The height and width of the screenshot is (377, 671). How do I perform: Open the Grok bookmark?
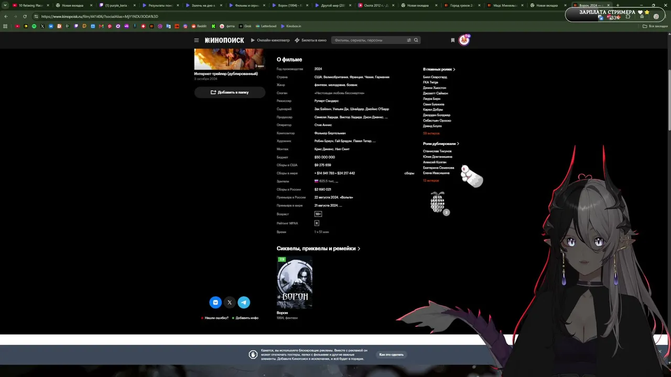(245, 26)
